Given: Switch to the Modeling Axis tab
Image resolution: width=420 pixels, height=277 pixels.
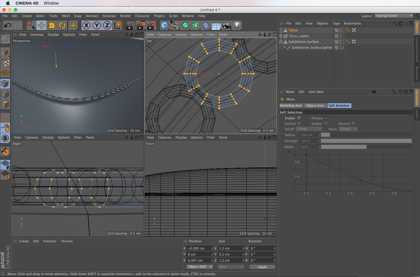Looking at the screenshot, I should coord(291,106).
